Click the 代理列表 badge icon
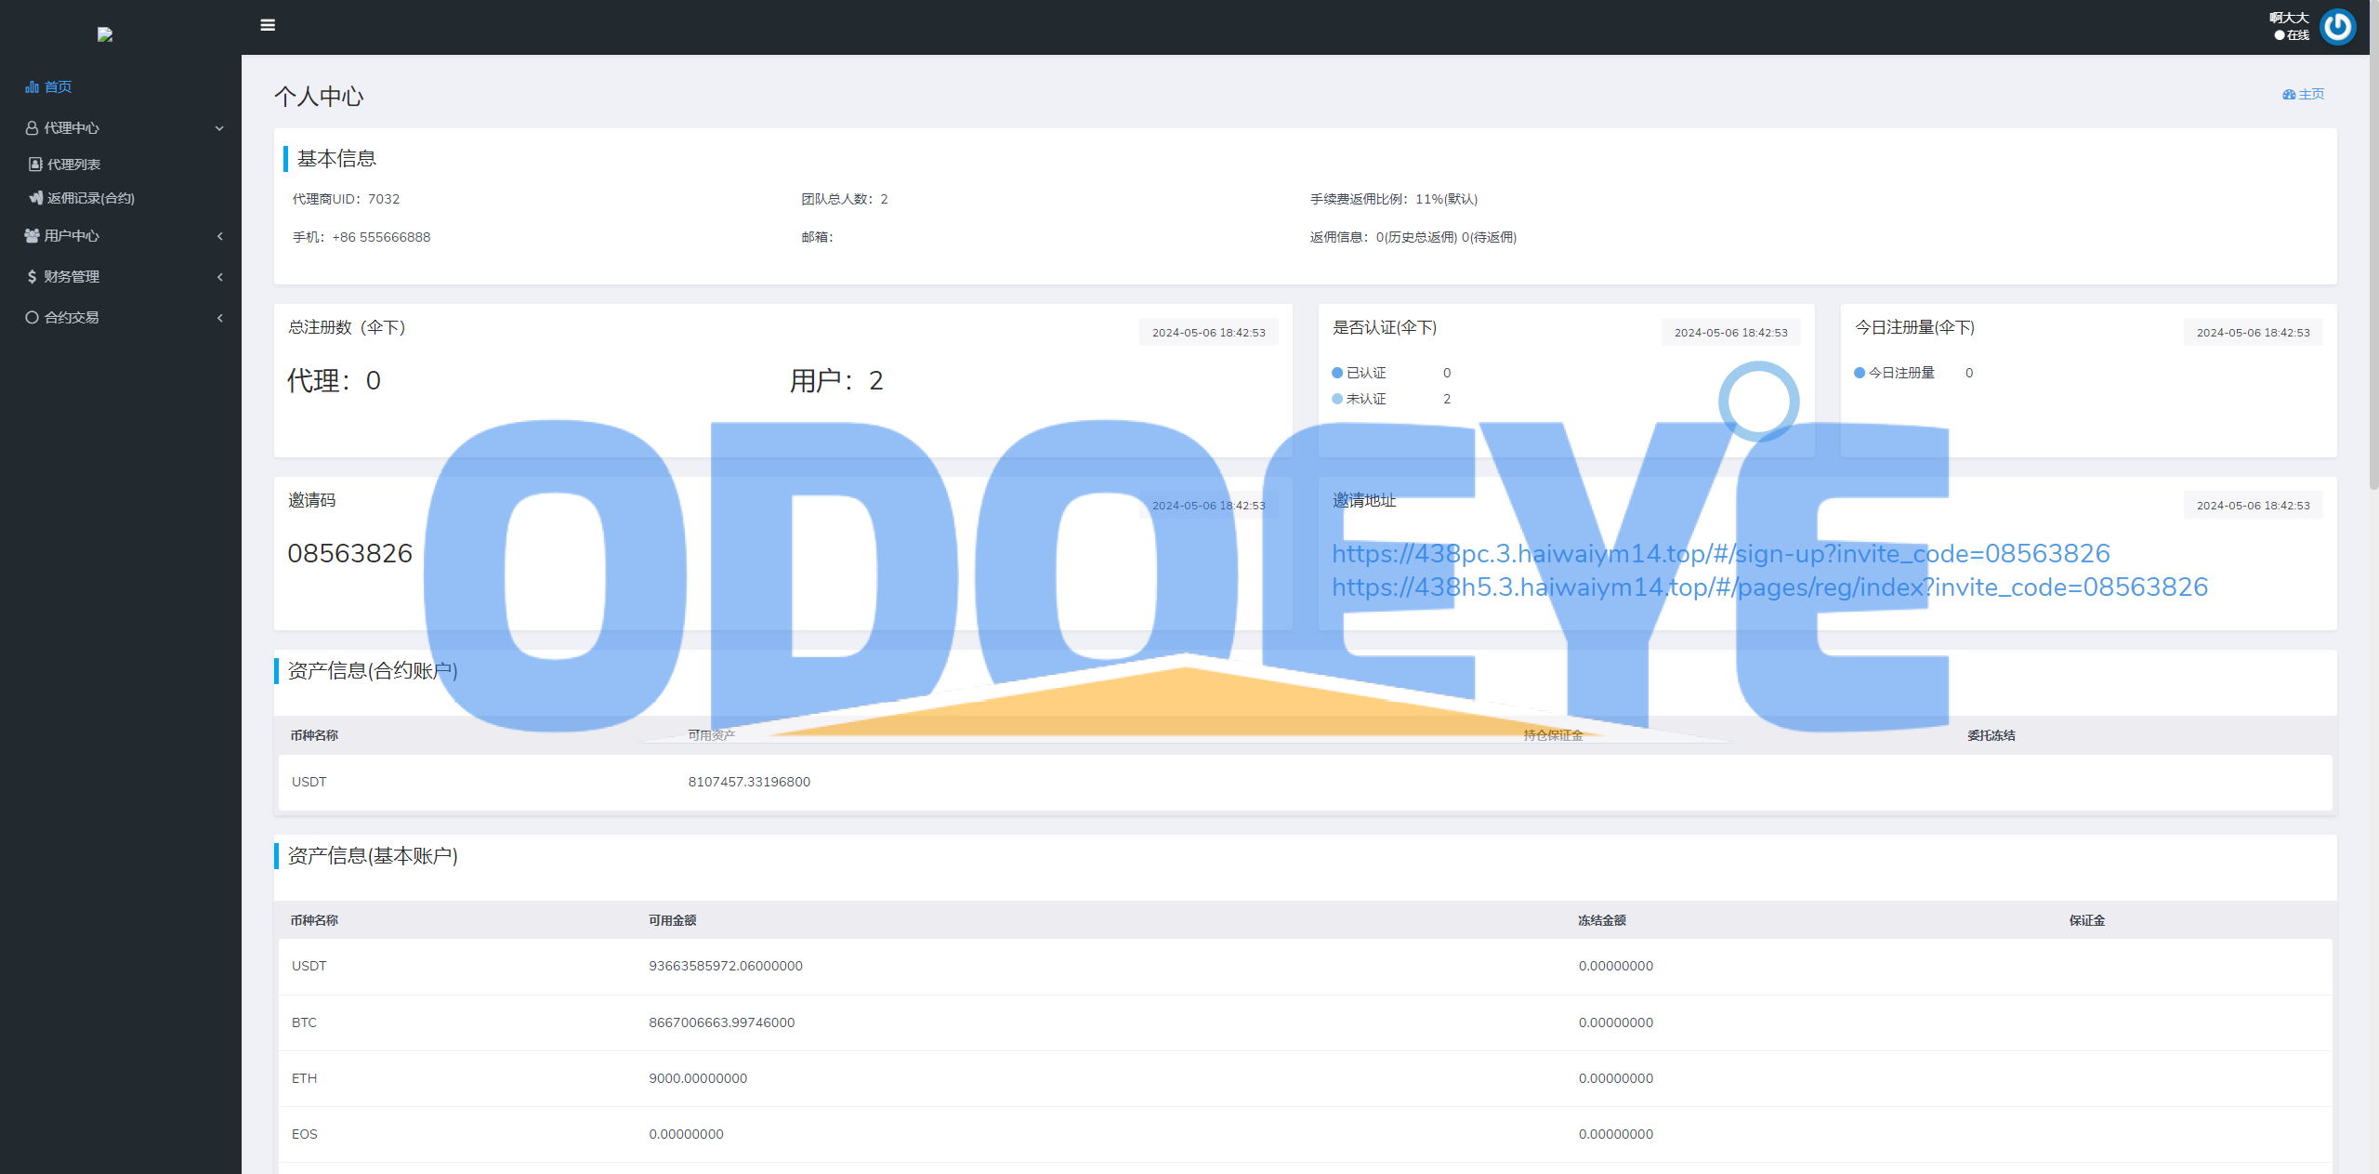 click(x=35, y=165)
